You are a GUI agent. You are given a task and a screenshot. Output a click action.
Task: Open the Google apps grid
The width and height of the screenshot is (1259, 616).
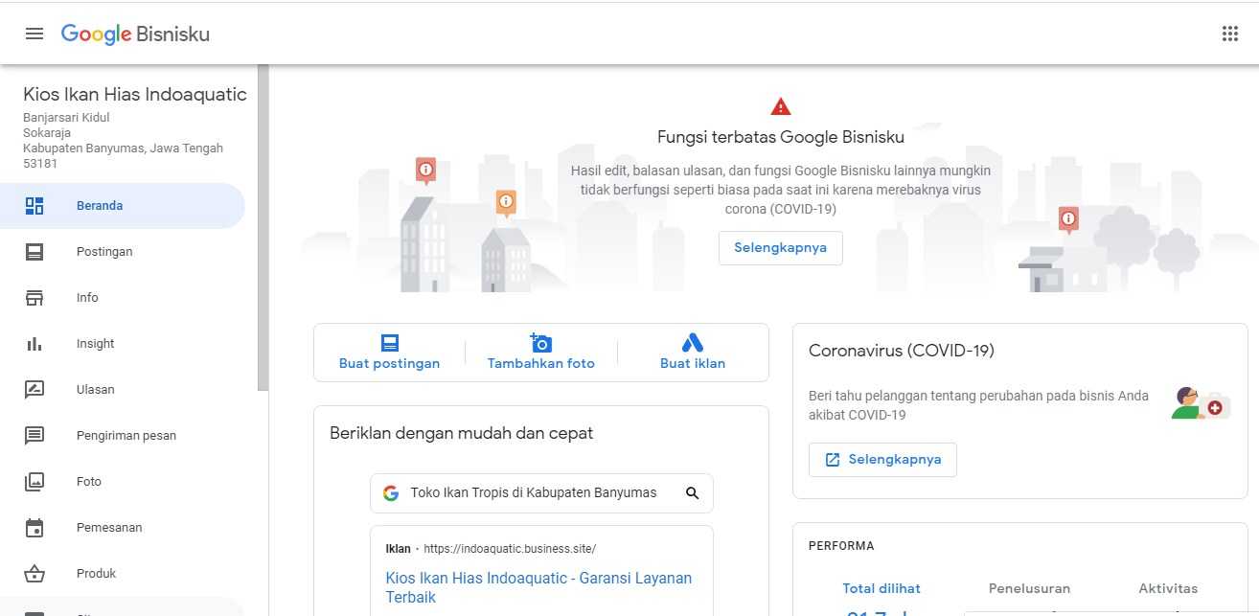(x=1230, y=34)
